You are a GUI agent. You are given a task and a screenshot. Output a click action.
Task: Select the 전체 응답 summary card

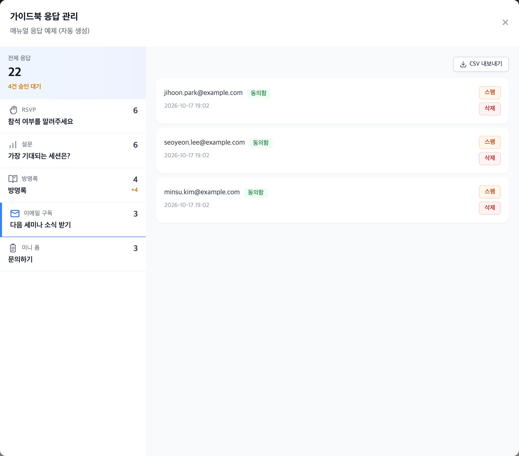(x=73, y=73)
